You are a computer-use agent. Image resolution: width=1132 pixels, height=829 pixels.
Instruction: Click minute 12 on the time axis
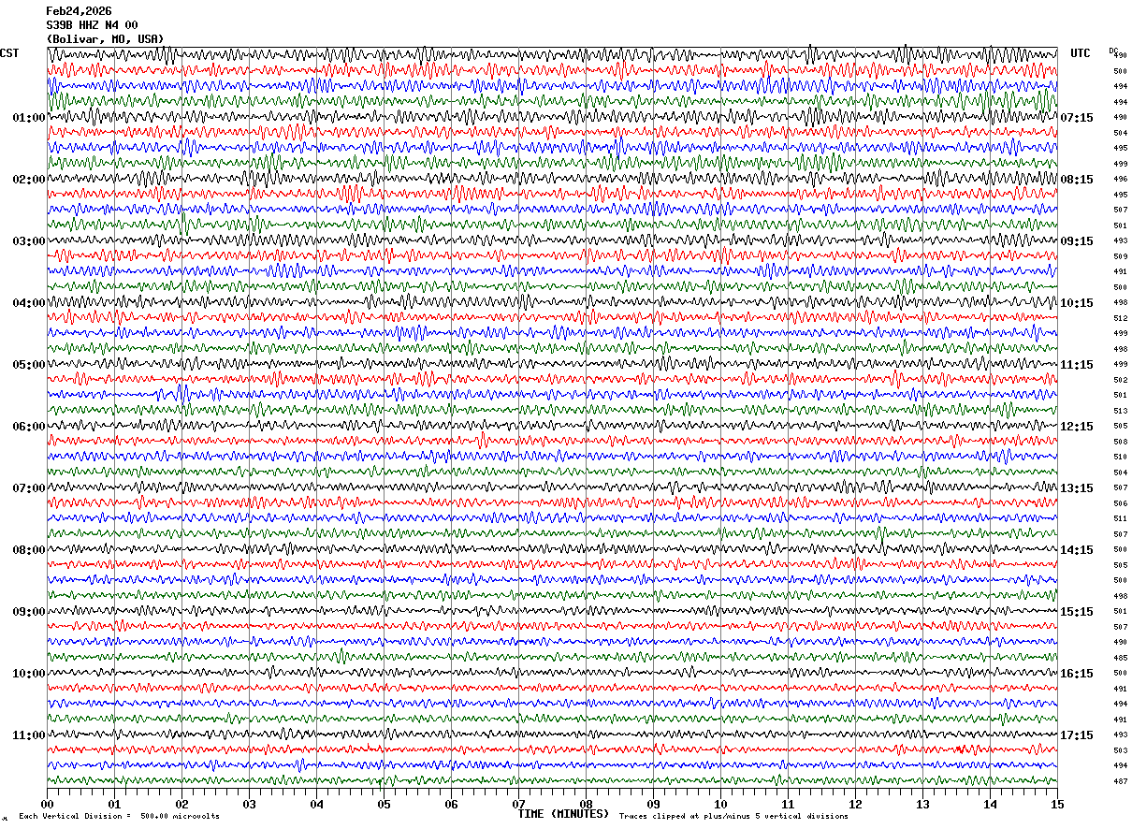click(855, 804)
